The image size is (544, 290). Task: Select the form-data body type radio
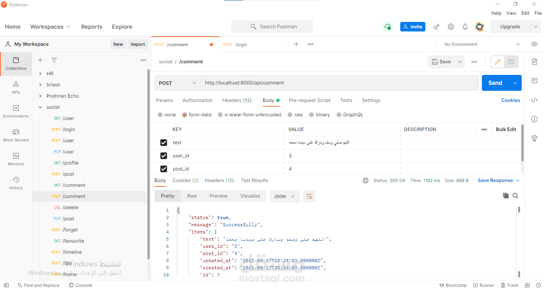tap(184, 115)
